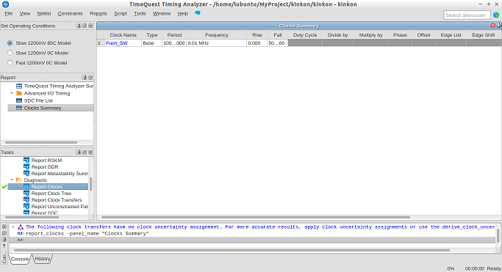Screen dimensions: 502x272
Task: Open the Reports menu
Action: (98, 13)
